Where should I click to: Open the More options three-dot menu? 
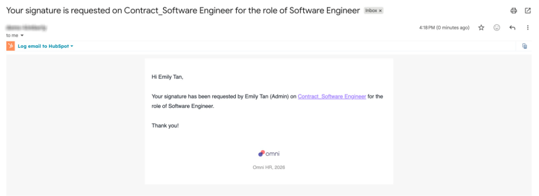[528, 28]
